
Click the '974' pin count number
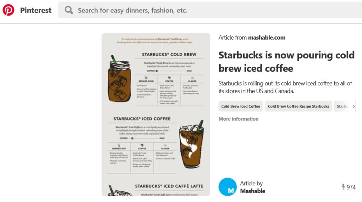tap(351, 187)
